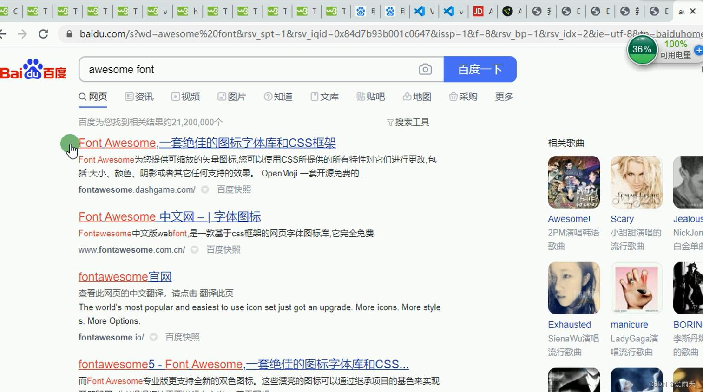Click the 文库 (Library) search category

tap(324, 97)
